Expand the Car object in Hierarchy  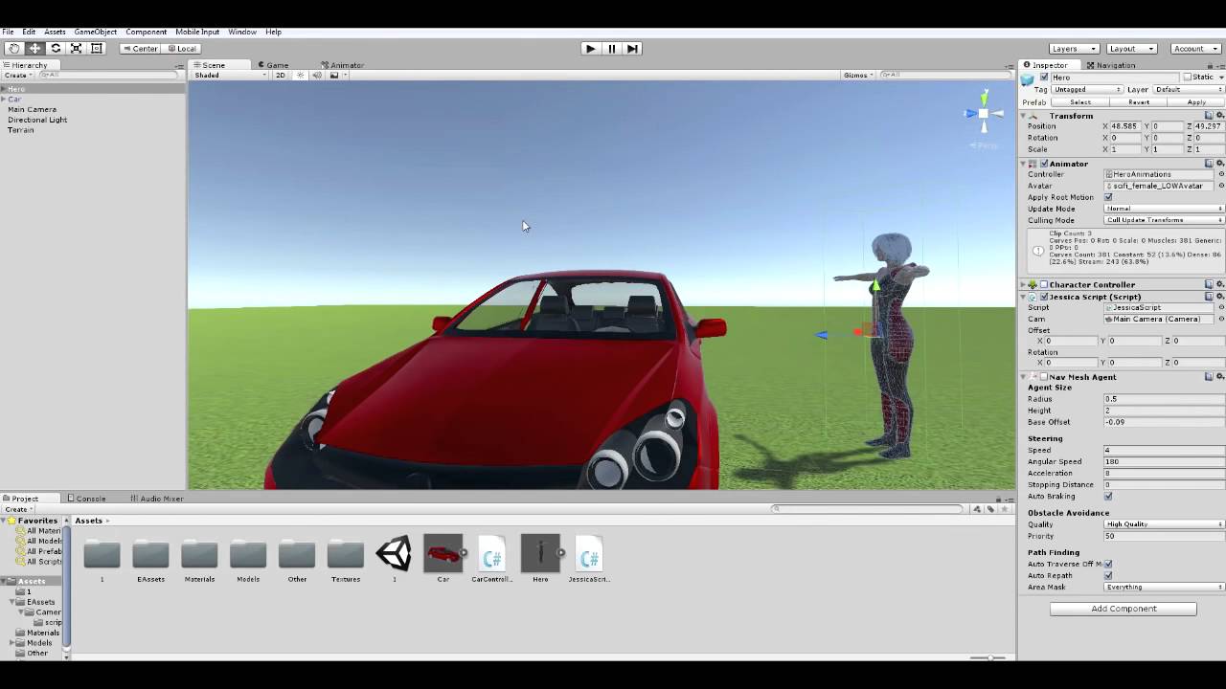pyautogui.click(x=4, y=100)
